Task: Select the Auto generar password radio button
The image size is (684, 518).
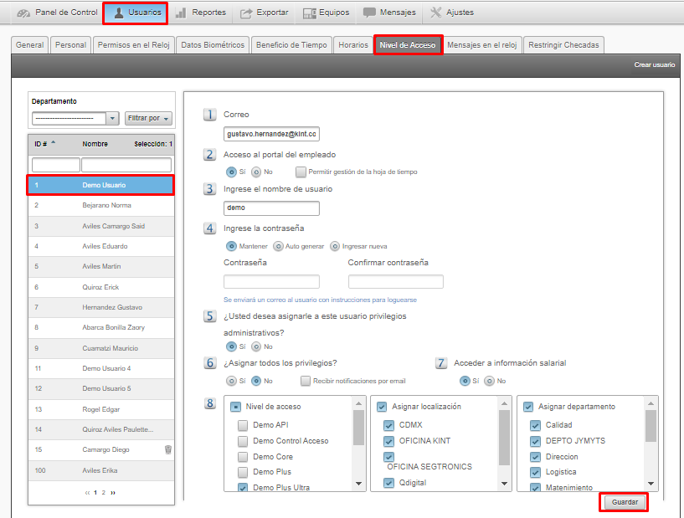Action: (x=278, y=246)
